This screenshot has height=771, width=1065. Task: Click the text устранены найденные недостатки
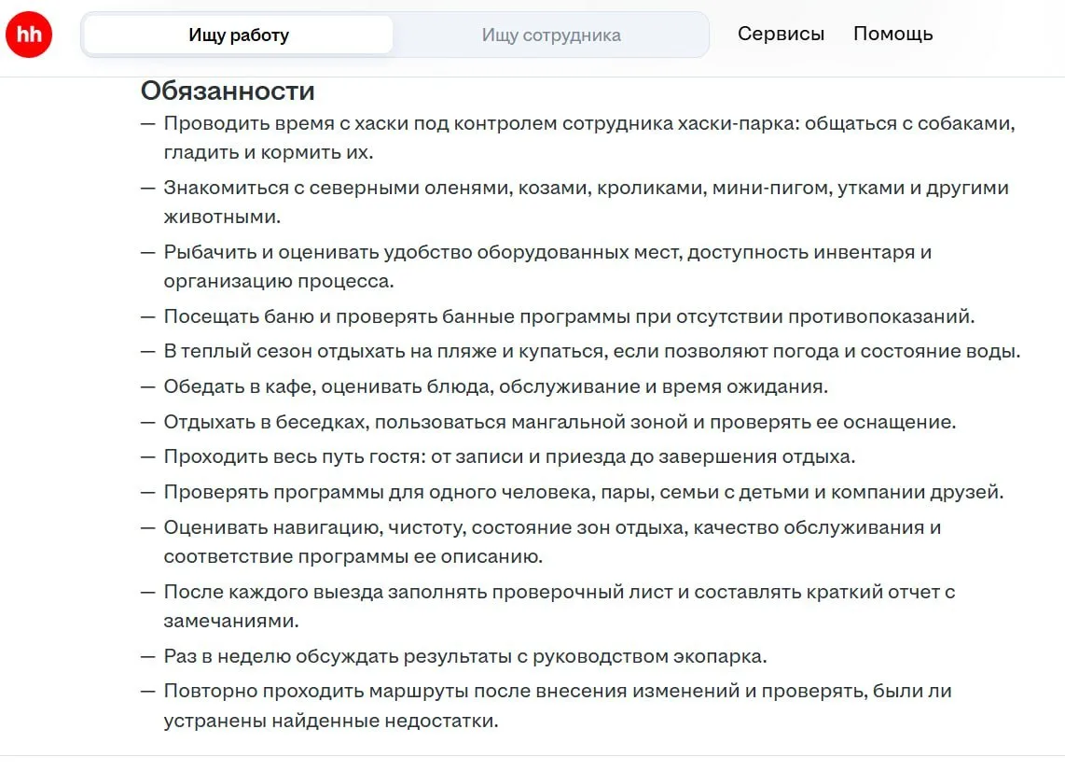[331, 721]
